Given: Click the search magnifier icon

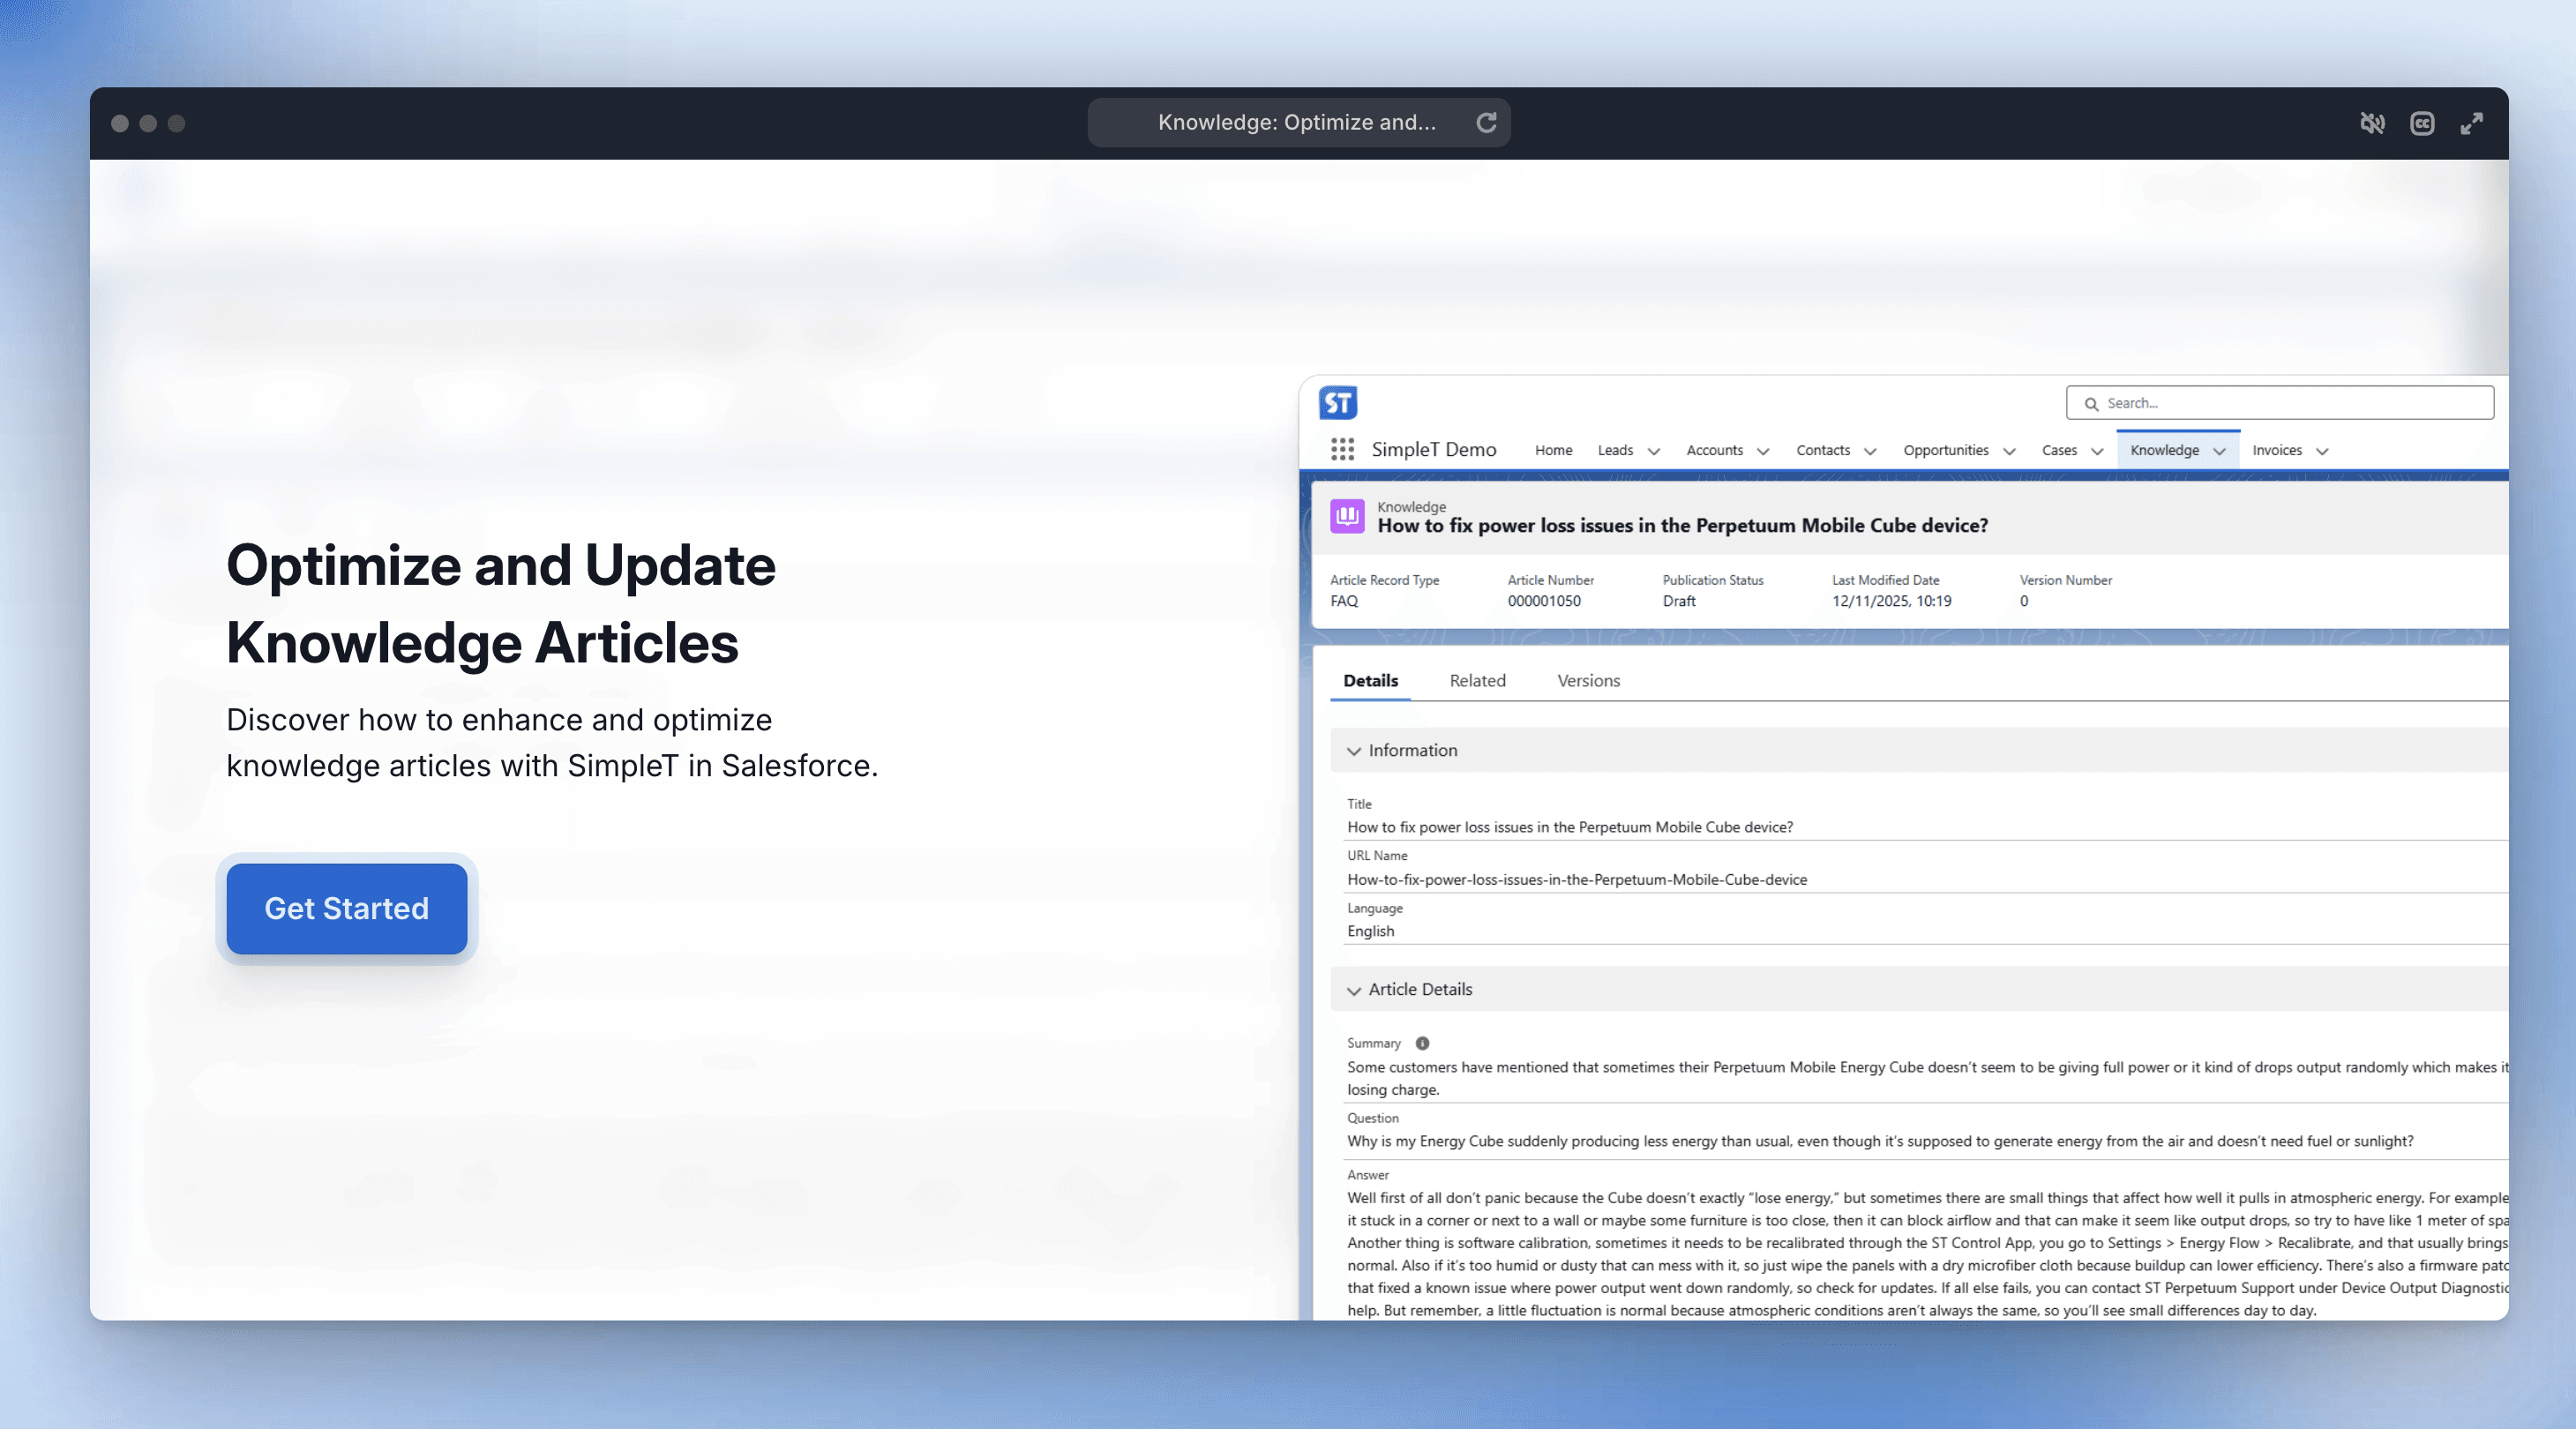Looking at the screenshot, I should (2091, 404).
